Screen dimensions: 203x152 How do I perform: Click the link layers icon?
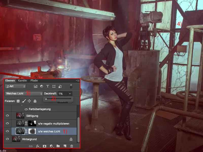coord(31,146)
